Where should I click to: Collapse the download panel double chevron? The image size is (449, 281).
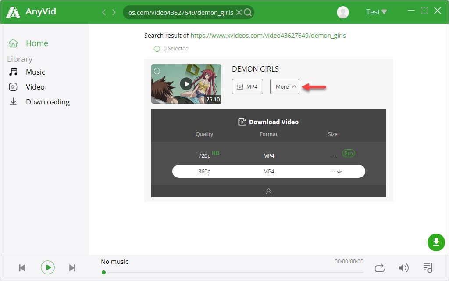pos(269,191)
